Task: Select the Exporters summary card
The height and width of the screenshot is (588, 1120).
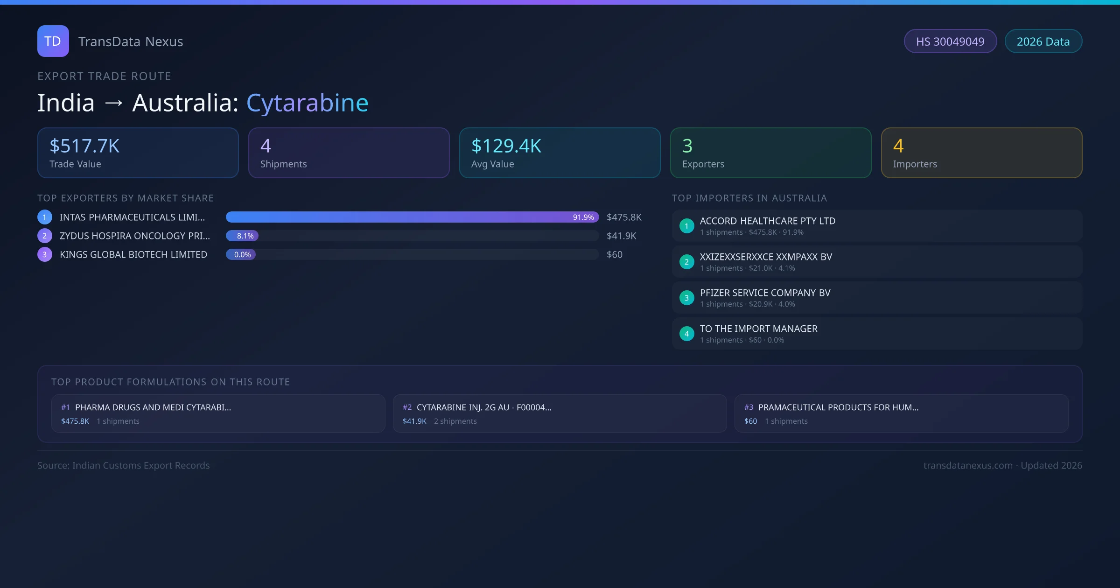Action: click(x=770, y=153)
